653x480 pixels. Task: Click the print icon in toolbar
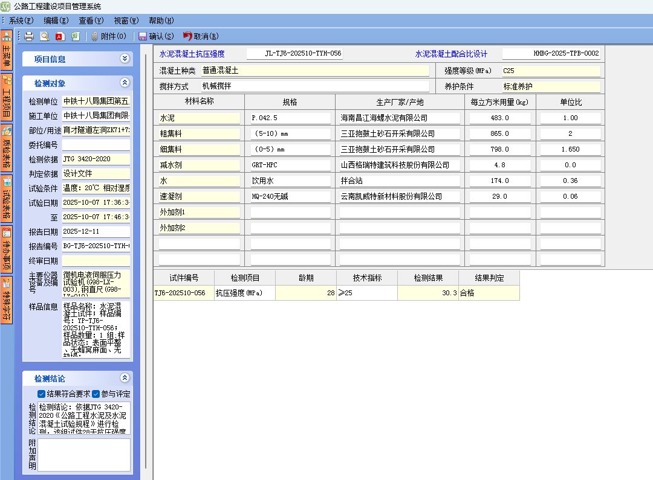[x=29, y=36]
